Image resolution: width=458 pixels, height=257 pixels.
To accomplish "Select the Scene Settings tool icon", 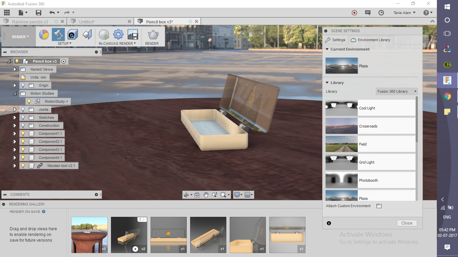I will tap(58, 34).
